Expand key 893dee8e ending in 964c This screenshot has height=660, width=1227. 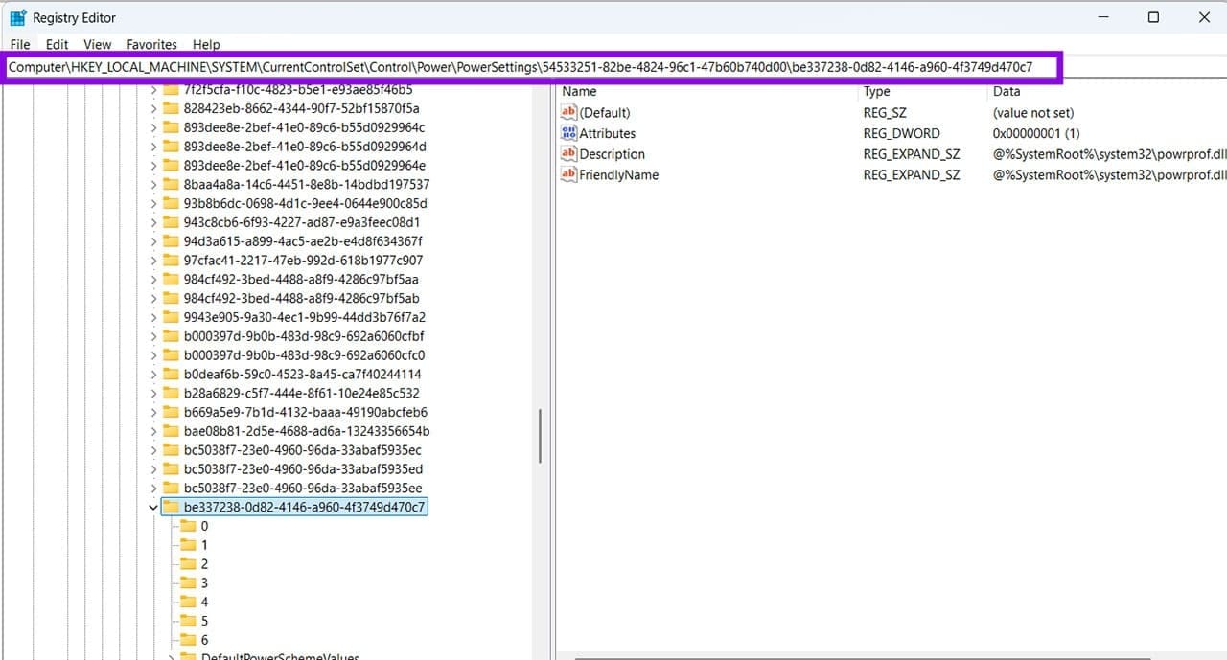pyautogui.click(x=153, y=127)
